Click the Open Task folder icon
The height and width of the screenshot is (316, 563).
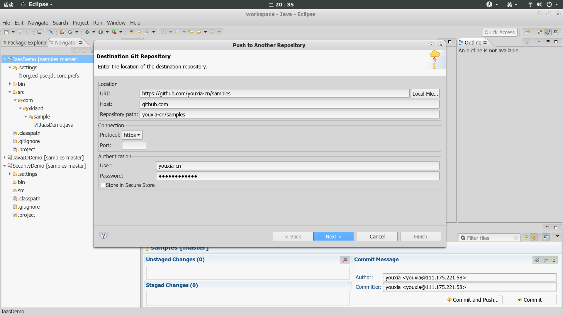[x=139, y=32]
